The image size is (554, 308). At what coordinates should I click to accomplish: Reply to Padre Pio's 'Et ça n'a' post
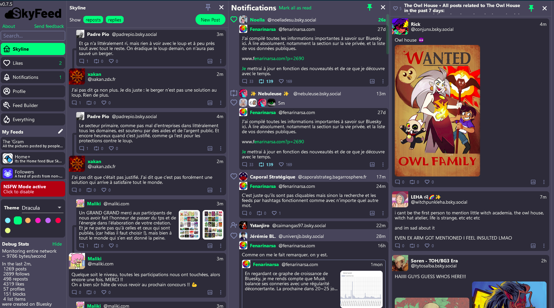pyautogui.click(x=82, y=61)
